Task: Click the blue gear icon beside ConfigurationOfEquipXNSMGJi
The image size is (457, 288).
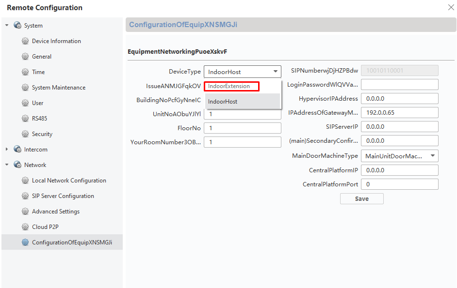Action: [x=25, y=242]
